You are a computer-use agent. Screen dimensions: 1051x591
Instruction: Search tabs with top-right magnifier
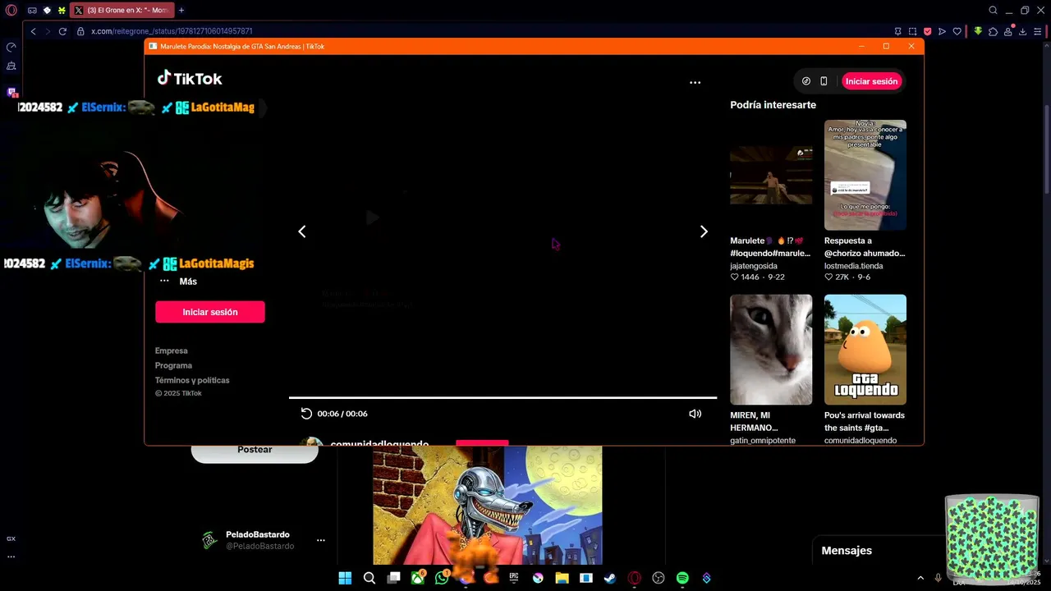993,11
